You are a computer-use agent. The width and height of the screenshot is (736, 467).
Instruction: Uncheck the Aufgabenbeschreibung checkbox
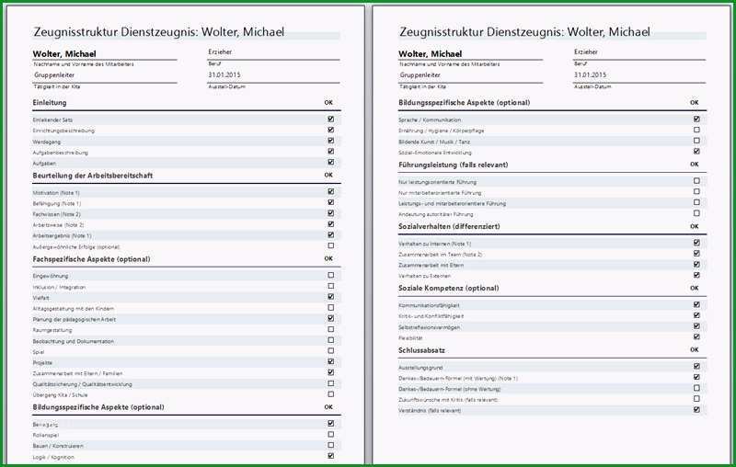(331, 152)
